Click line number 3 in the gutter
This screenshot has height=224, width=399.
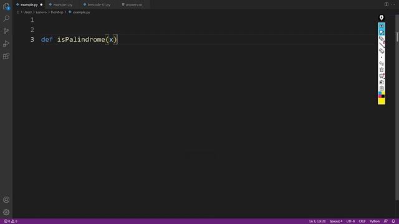pos(32,39)
